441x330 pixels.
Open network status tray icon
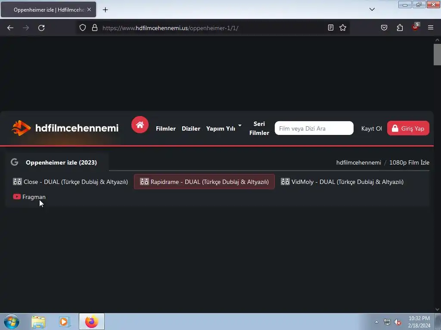[387, 322]
